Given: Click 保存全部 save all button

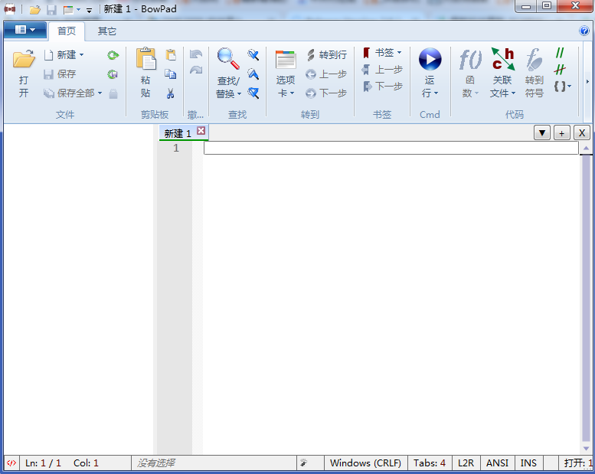Looking at the screenshot, I should coord(69,93).
